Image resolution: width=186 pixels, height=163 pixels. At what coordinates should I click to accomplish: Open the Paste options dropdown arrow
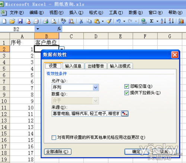point(103,21)
